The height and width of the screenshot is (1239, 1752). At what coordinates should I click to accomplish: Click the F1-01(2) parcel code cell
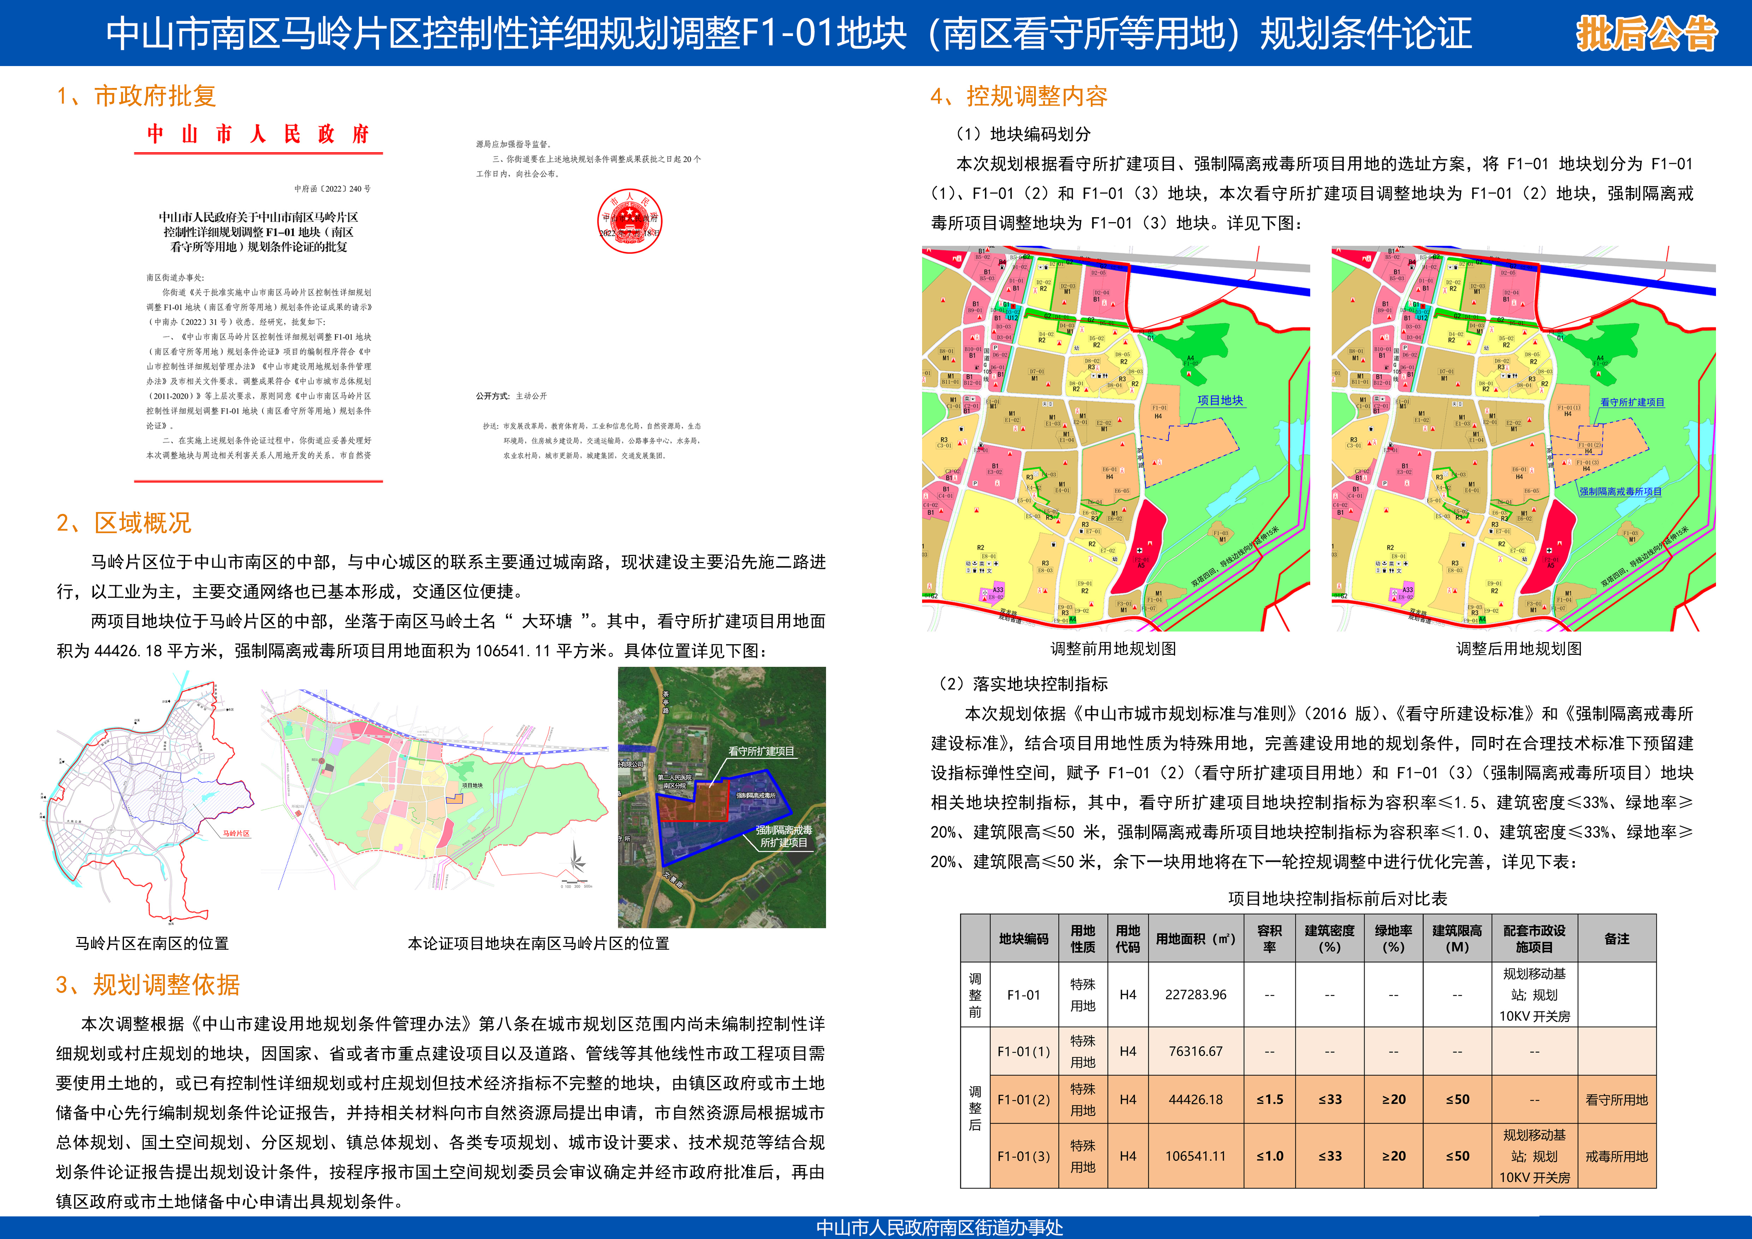[1023, 1099]
